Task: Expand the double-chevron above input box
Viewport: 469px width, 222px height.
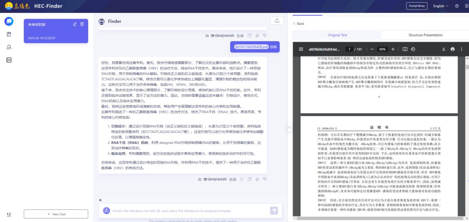Action: 100,200
